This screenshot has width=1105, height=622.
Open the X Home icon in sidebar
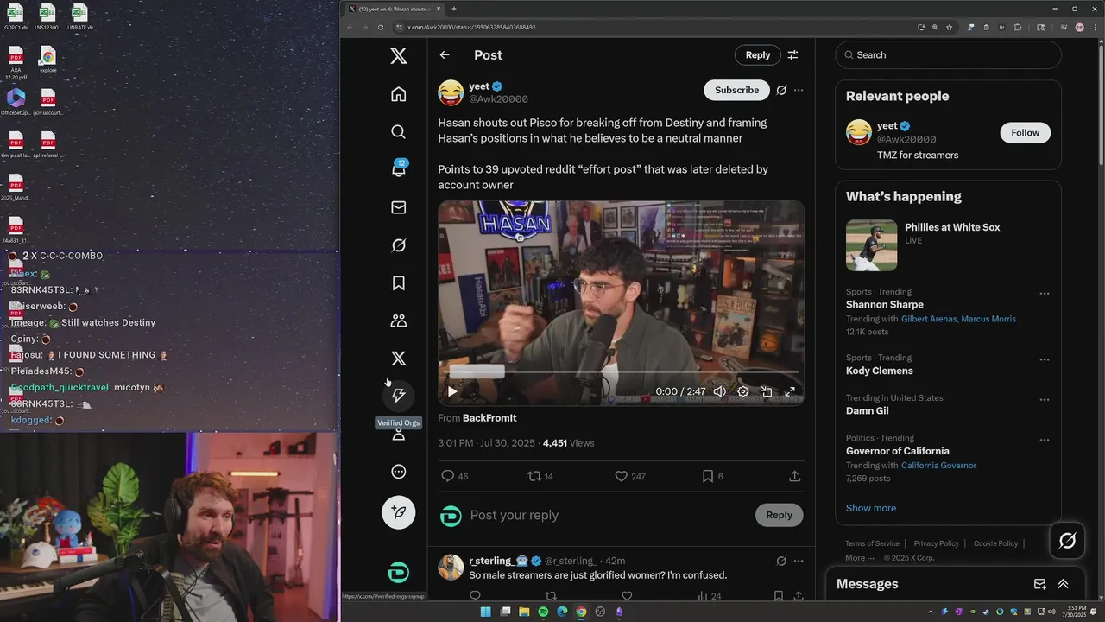pos(398,94)
